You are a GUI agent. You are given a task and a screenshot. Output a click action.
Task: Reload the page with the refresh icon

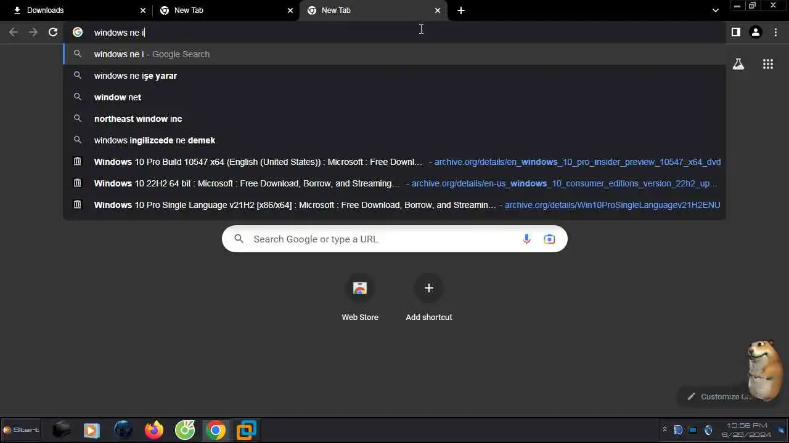53,32
